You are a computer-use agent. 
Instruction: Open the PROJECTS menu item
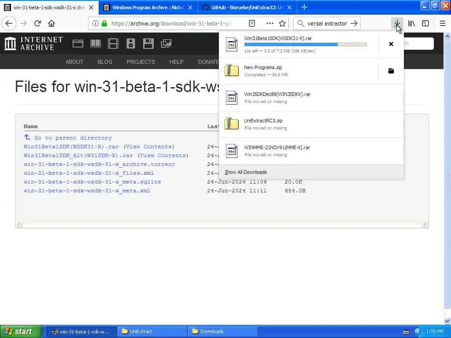pos(140,62)
